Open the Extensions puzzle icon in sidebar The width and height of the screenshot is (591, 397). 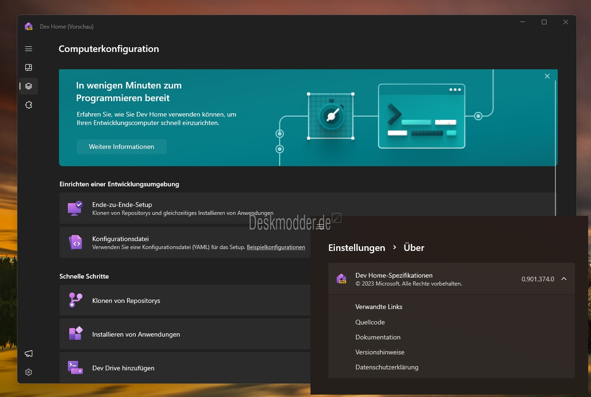29,105
